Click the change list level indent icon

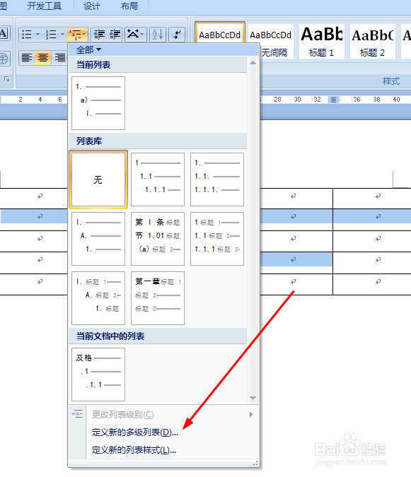[77, 414]
